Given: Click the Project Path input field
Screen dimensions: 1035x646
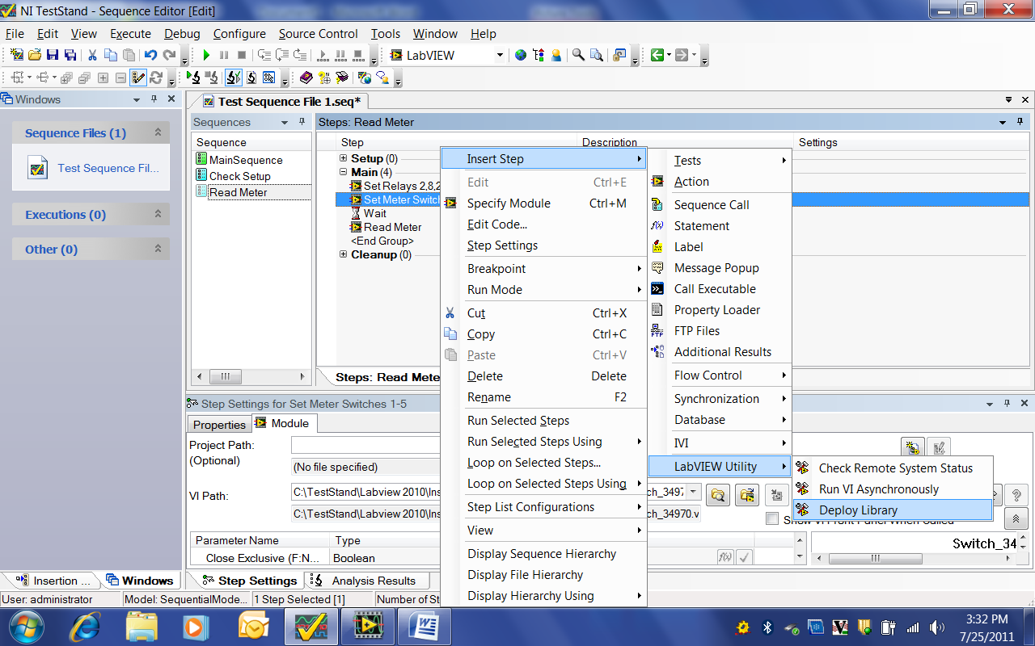Looking at the screenshot, I should (365, 445).
